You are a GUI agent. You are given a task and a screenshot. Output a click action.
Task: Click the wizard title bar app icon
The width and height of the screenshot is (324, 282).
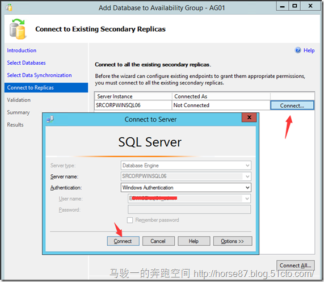[9, 7]
